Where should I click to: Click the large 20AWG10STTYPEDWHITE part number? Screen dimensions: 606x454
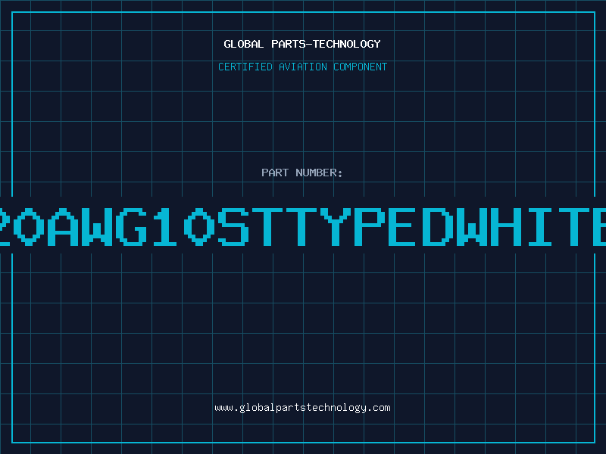tap(303, 227)
